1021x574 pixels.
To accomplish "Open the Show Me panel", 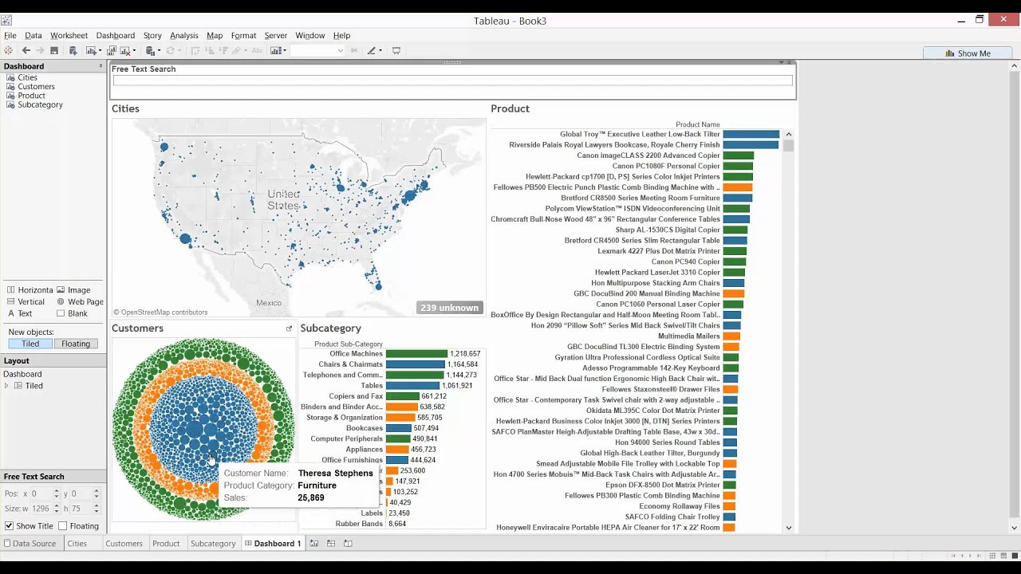I will click(x=968, y=53).
